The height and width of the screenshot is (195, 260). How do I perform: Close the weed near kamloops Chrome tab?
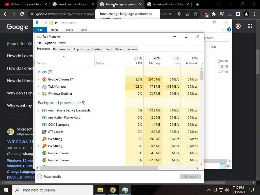coord(93,4)
